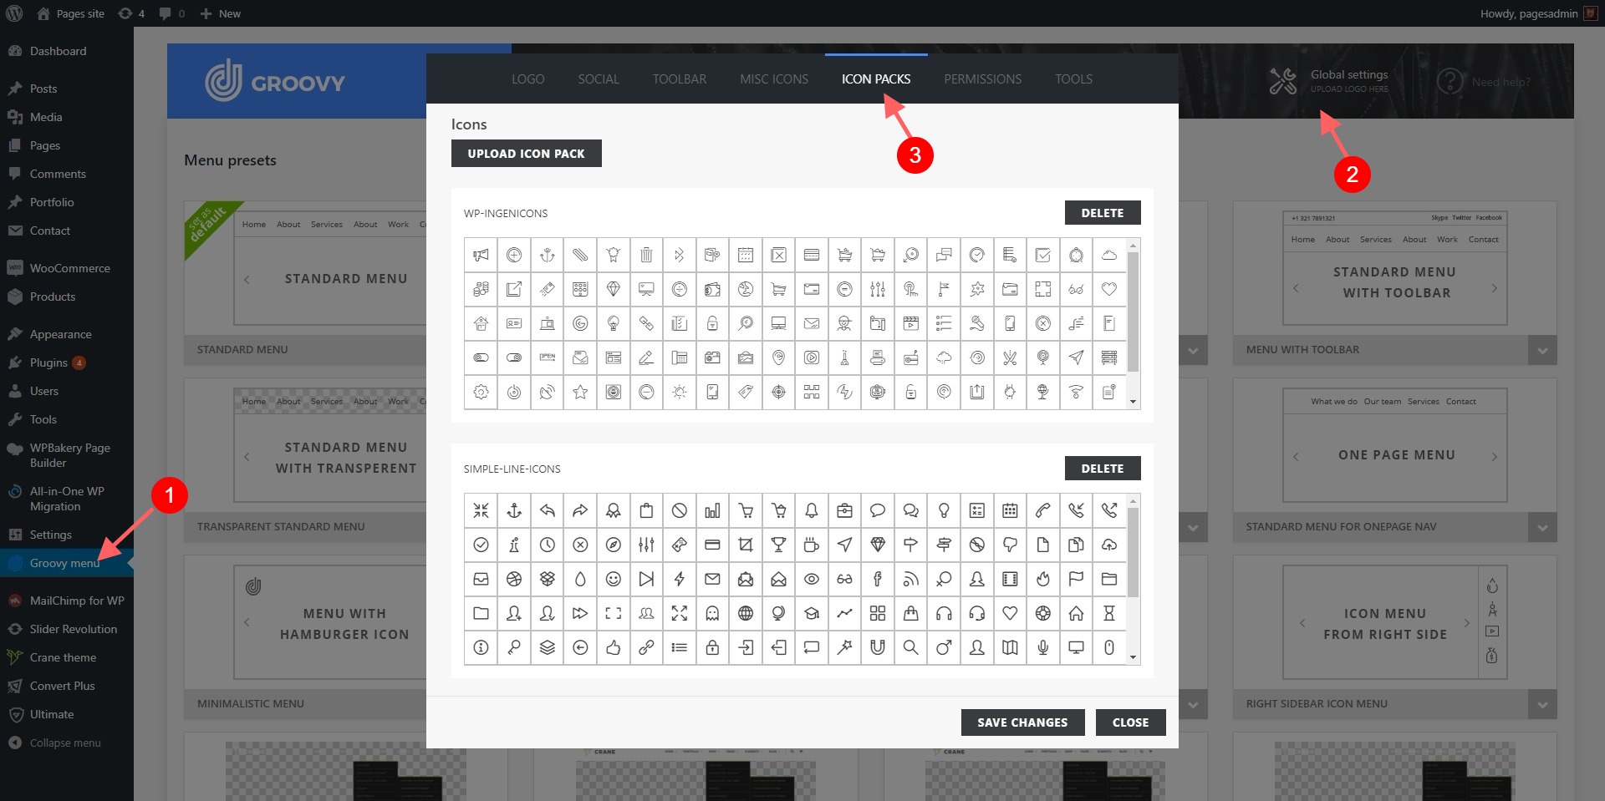Delete the WP-INGENICONS icon pack
This screenshot has height=801, width=1605.
pos(1103,213)
